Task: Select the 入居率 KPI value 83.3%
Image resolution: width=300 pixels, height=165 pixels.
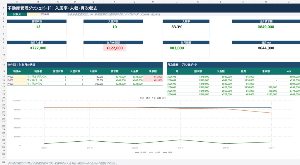Action: [x=177, y=27]
